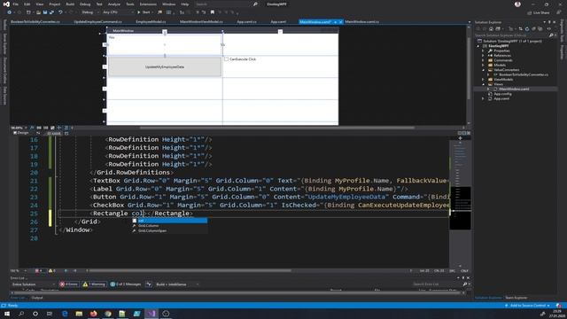Click the Design view tab
567x319 pixels.
21,133
